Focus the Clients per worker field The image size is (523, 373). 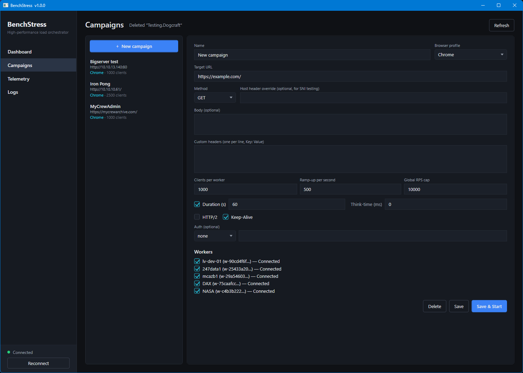click(x=245, y=189)
